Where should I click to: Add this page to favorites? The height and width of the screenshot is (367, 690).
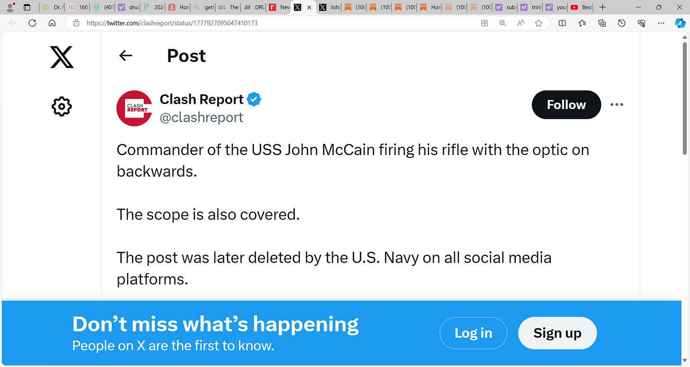pos(538,23)
